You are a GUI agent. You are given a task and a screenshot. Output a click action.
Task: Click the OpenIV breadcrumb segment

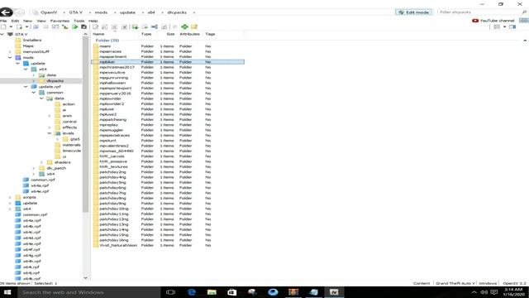click(49, 12)
